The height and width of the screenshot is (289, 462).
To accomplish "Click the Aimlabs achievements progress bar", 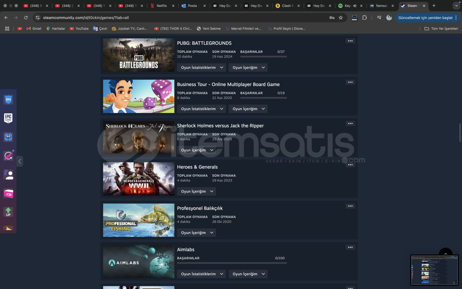I will [x=232, y=263].
